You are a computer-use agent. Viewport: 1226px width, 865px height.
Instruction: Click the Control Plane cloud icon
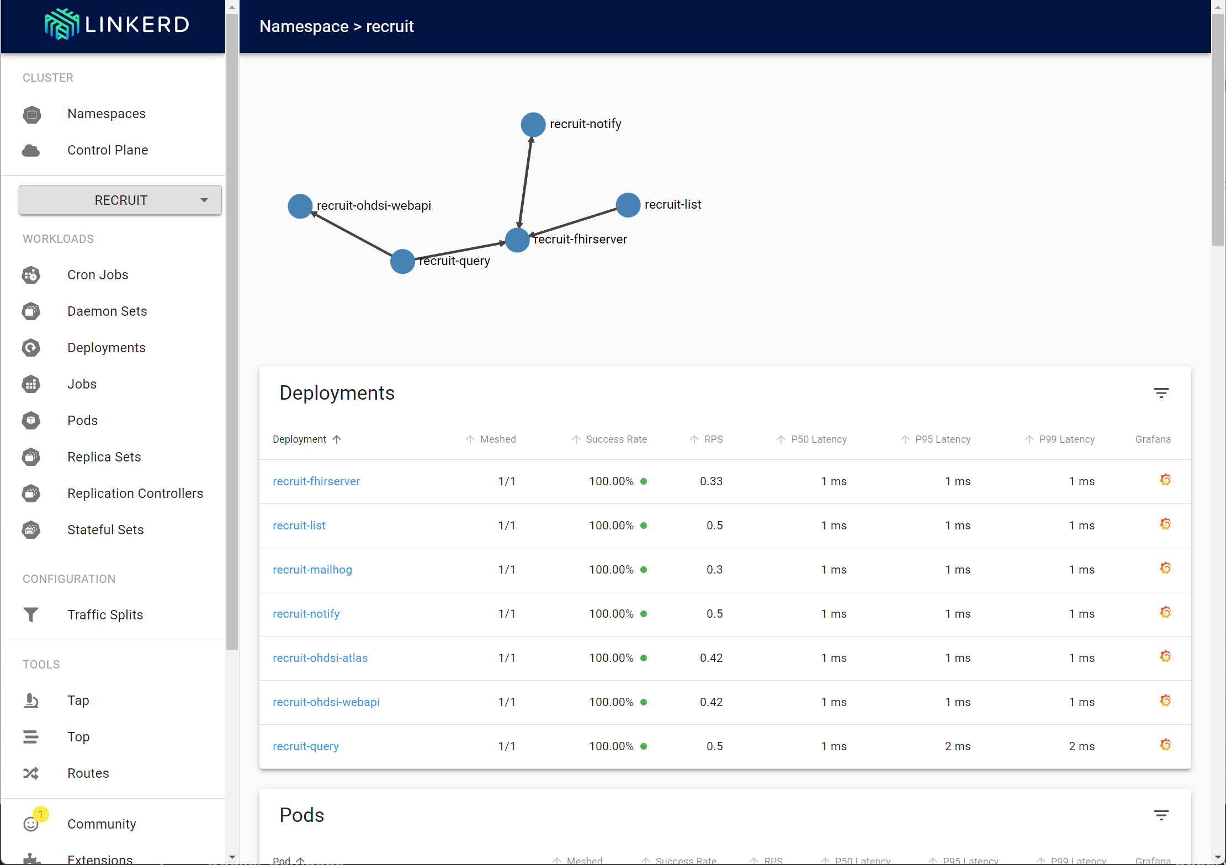31,150
